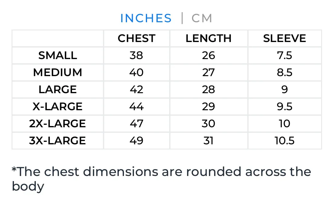Click the sleeve value 9 cell
The image size is (333, 197).
[x=285, y=90]
